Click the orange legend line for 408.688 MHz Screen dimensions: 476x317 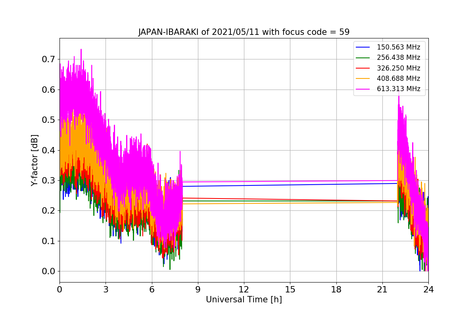pos(363,78)
